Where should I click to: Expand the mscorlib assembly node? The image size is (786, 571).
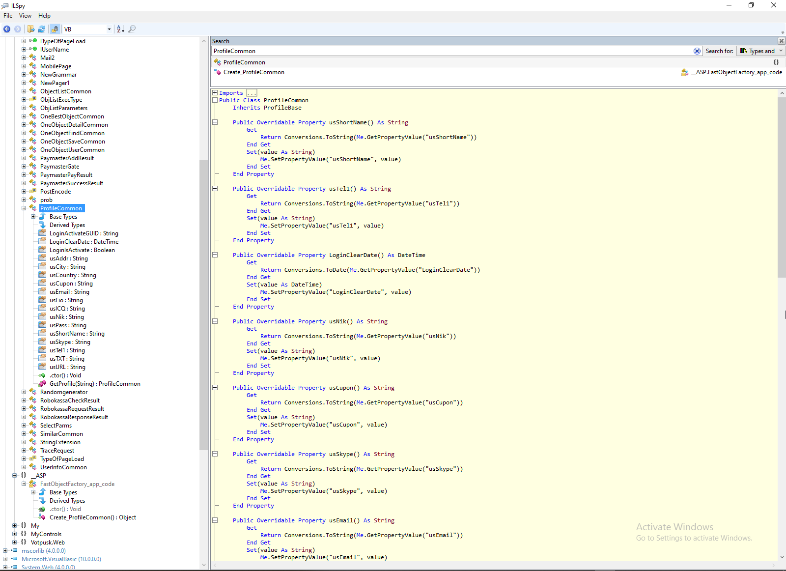coord(5,551)
